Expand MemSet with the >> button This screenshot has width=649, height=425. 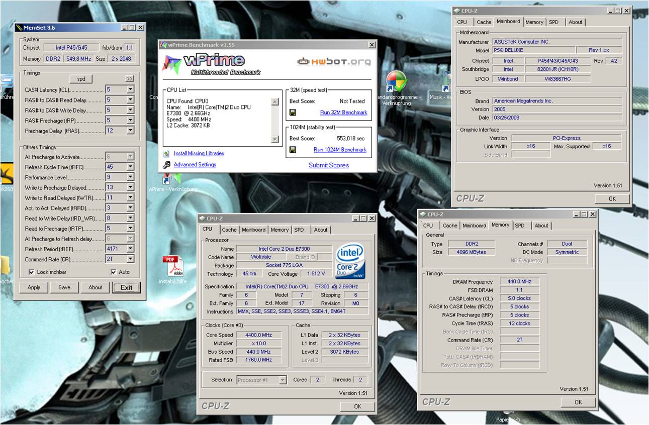click(x=130, y=79)
